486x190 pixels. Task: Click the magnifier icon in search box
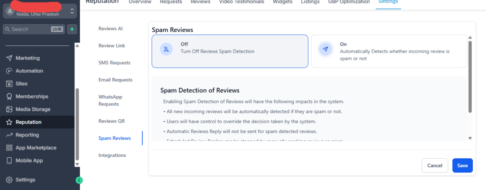[8, 29]
